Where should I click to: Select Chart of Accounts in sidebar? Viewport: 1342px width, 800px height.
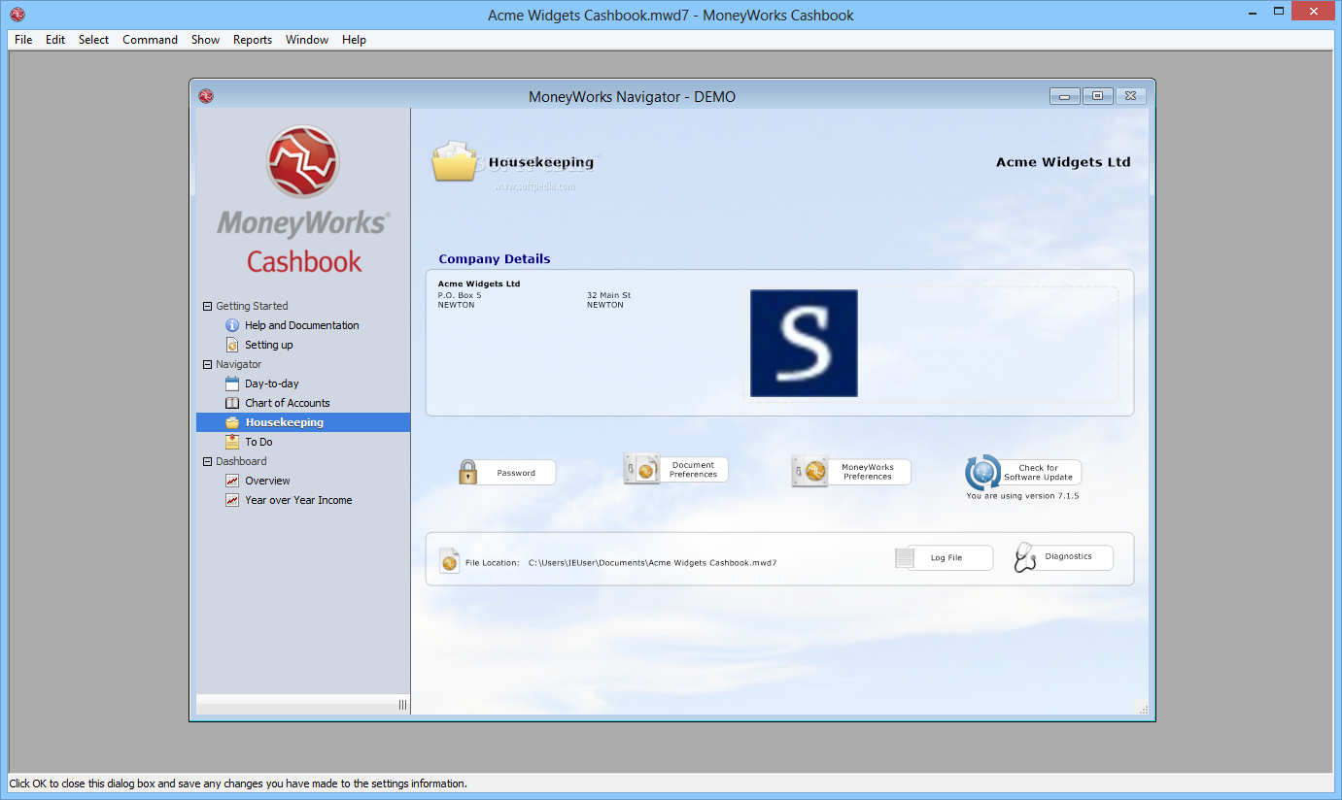[288, 403]
